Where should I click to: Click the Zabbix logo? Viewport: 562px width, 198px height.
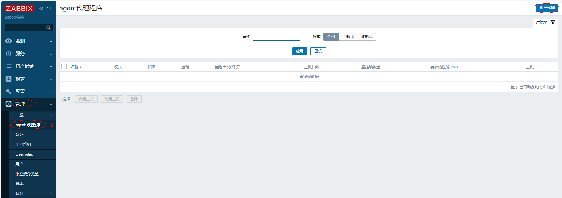(x=19, y=8)
